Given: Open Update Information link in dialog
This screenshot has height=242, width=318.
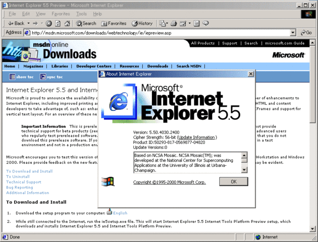Looking at the screenshot, I should [x=196, y=137].
